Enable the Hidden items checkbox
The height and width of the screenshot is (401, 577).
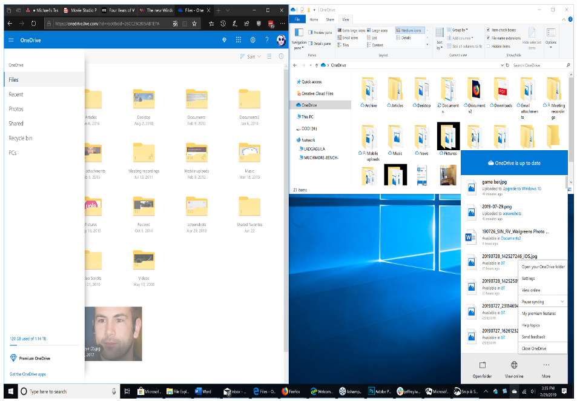pyautogui.click(x=489, y=46)
